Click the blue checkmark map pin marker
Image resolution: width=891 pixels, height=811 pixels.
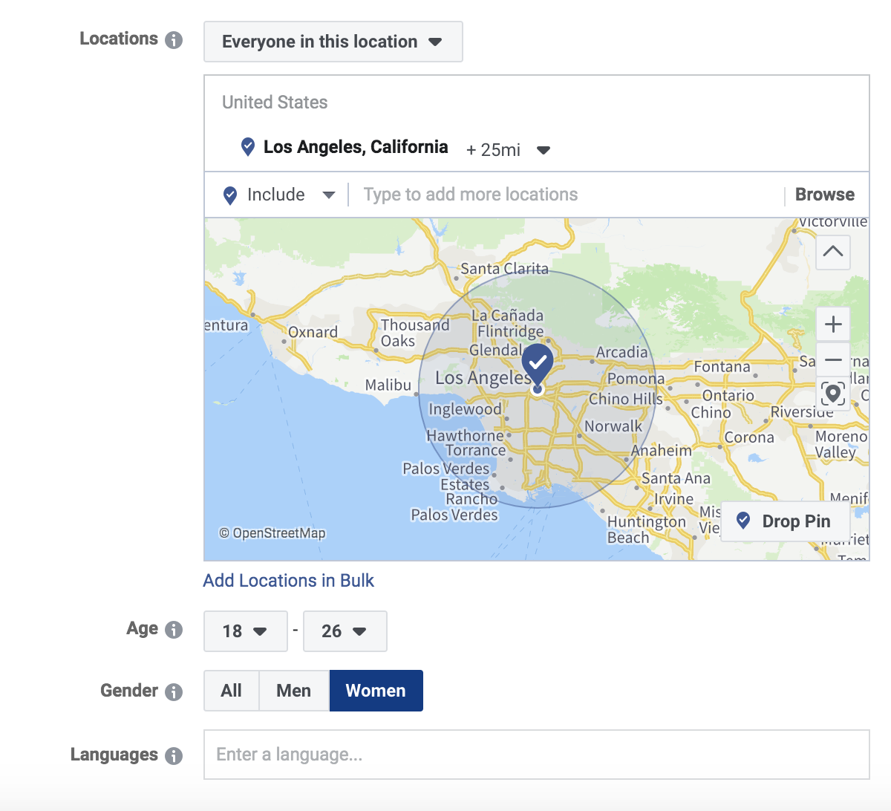538,363
